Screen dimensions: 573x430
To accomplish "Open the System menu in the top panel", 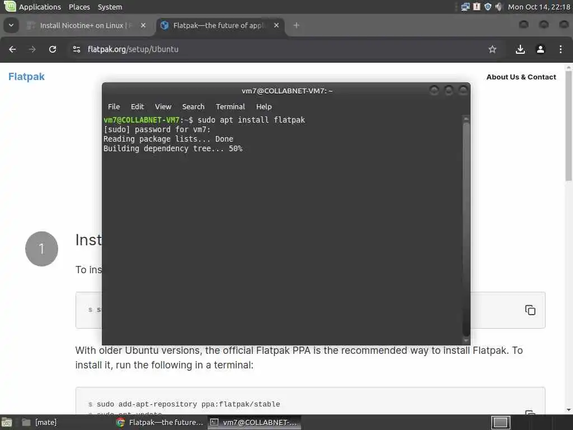I will (x=110, y=7).
